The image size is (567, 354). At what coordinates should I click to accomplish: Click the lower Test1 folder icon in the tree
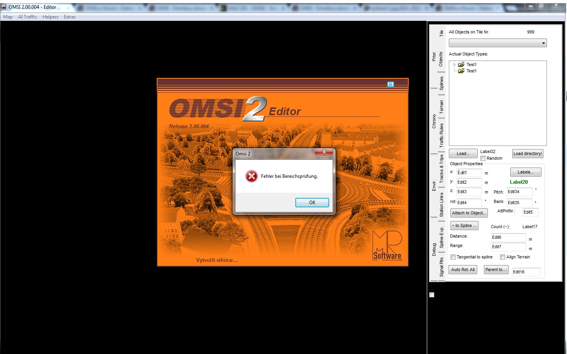tap(461, 71)
